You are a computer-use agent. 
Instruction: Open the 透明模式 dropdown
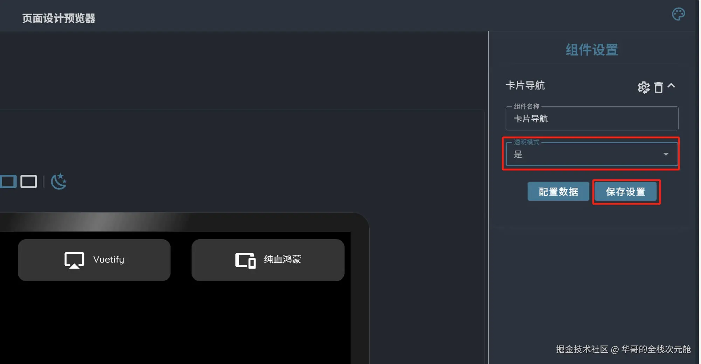tap(592, 154)
